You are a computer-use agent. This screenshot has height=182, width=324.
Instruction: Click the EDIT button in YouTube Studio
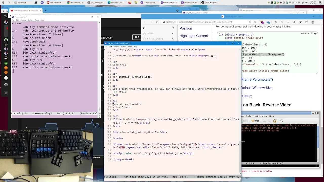[137, 37]
